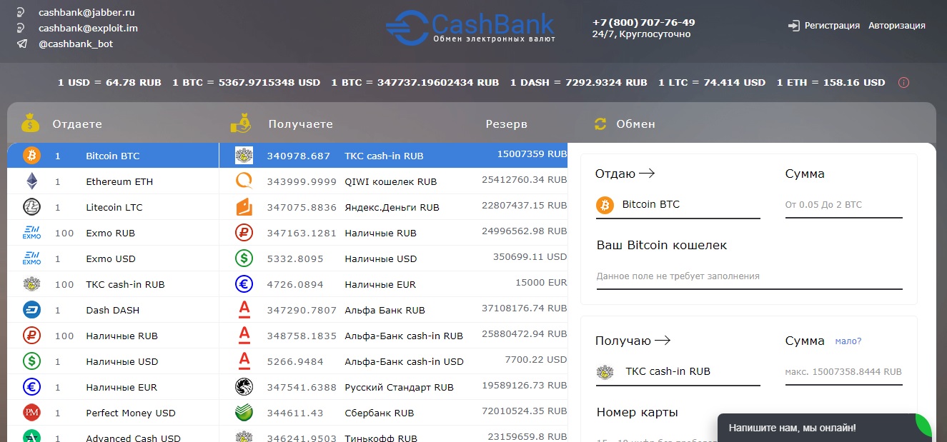
Task: Select the Dash DASH icon
Action: [32, 310]
